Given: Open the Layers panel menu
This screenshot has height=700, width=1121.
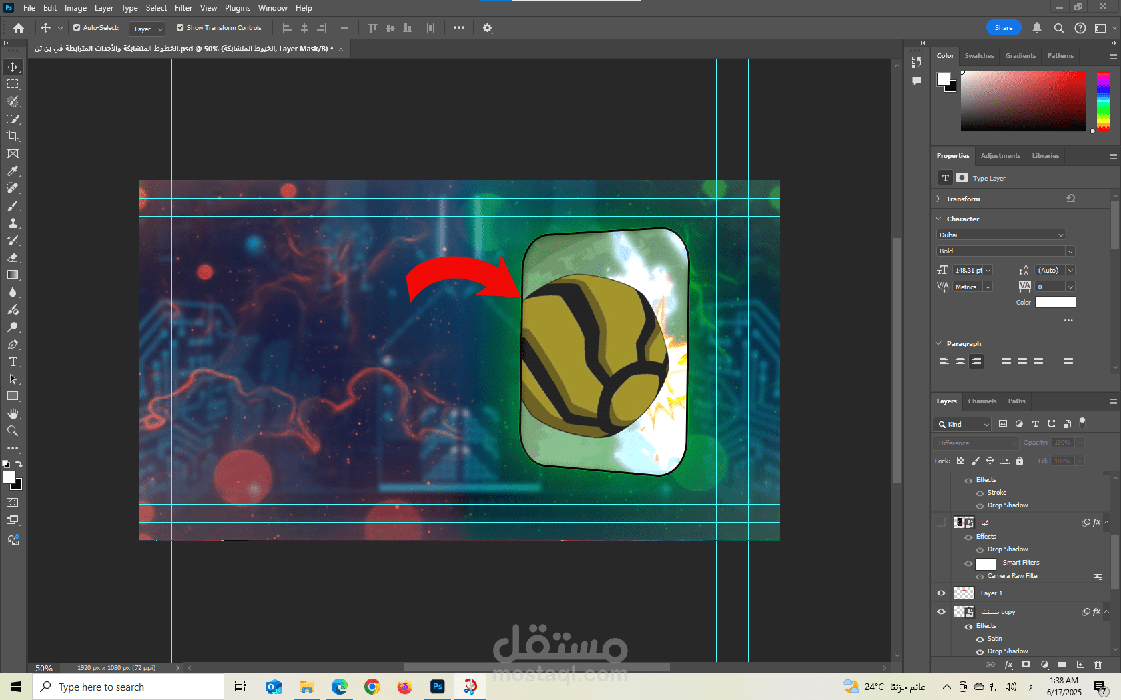Looking at the screenshot, I should click(1113, 401).
